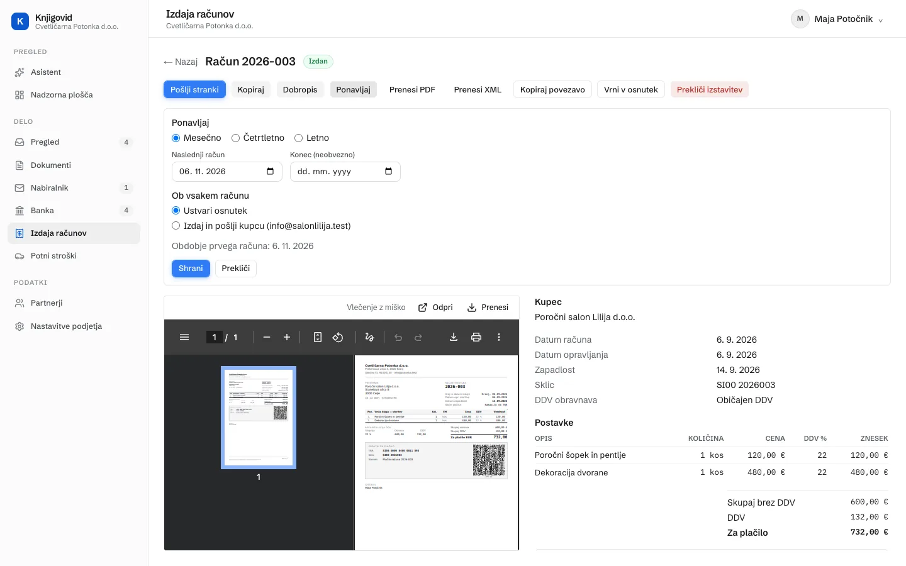Save the recurrence with Shrani
This screenshot has height=566, width=906.
[191, 269]
